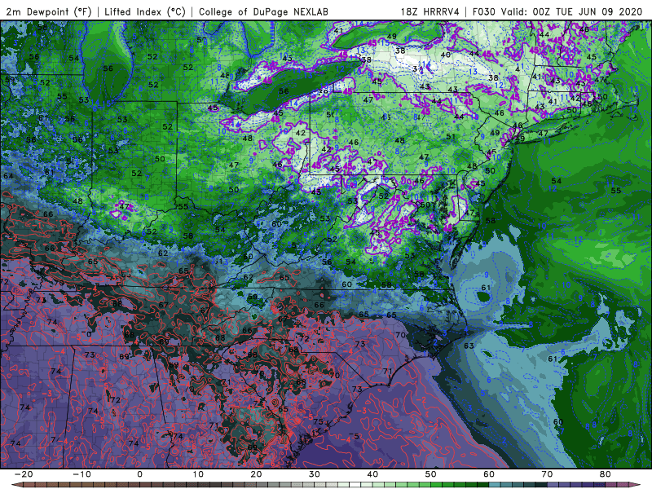The image size is (652, 489).
Task: Click the '2m Dewpoint (°F)' header title
Action: (49, 11)
